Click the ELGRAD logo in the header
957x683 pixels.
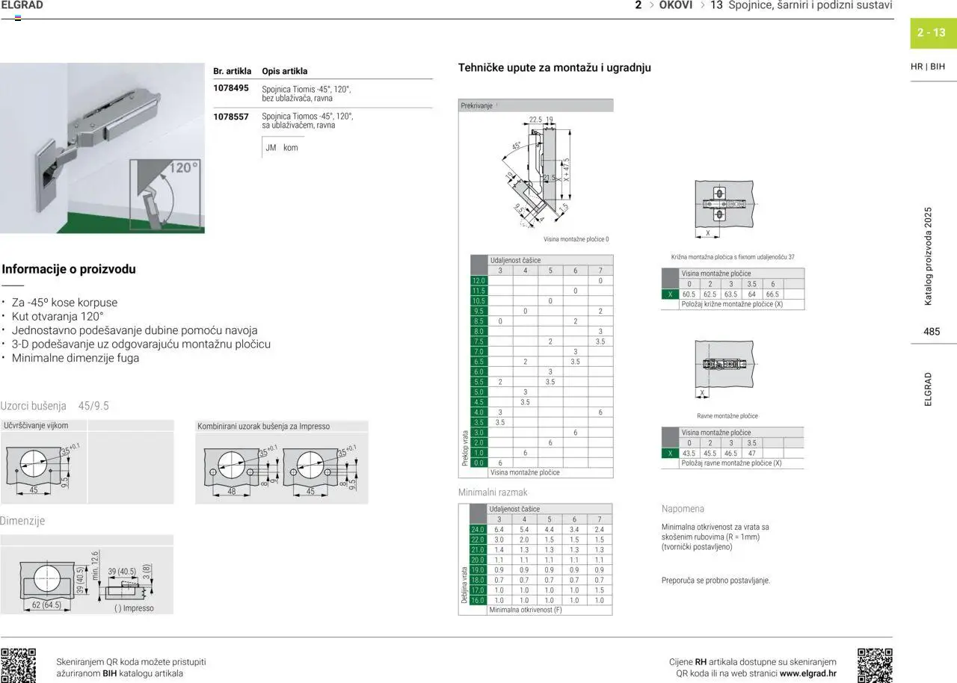pos(22,6)
